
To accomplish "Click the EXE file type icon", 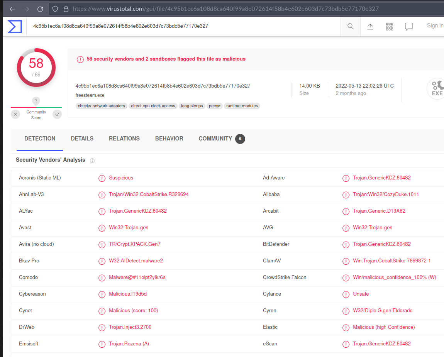I will point(436,89).
